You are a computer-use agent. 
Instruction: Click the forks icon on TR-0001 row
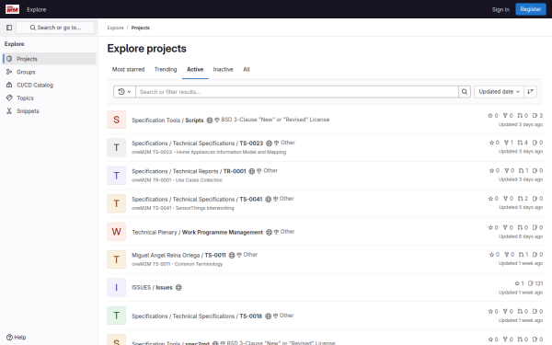[506, 170]
